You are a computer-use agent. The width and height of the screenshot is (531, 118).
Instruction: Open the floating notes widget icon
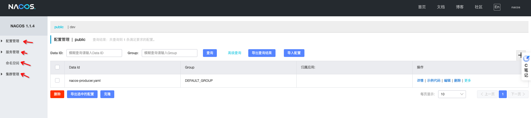coord(526,59)
